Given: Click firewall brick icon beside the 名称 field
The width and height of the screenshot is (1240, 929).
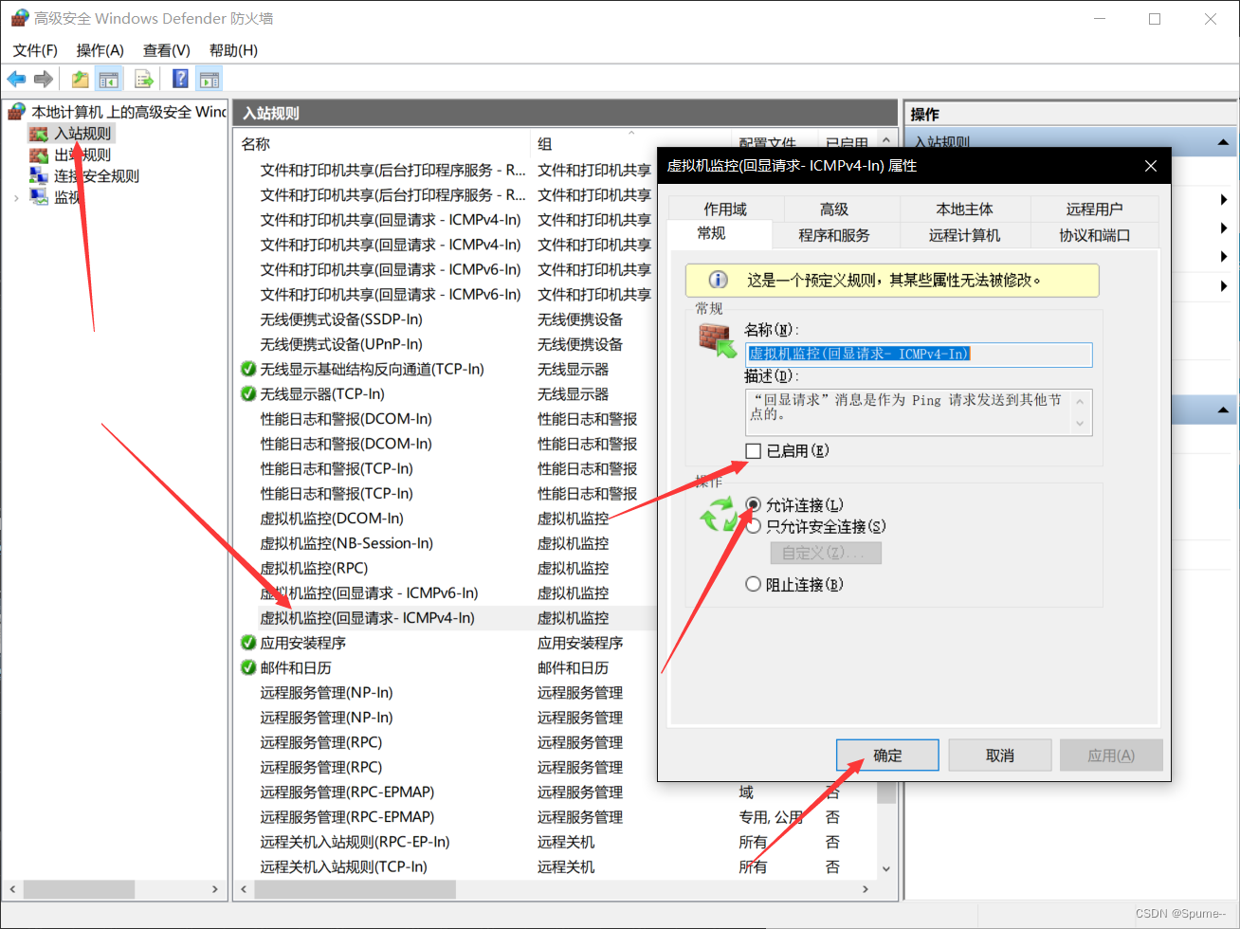Looking at the screenshot, I should [718, 340].
